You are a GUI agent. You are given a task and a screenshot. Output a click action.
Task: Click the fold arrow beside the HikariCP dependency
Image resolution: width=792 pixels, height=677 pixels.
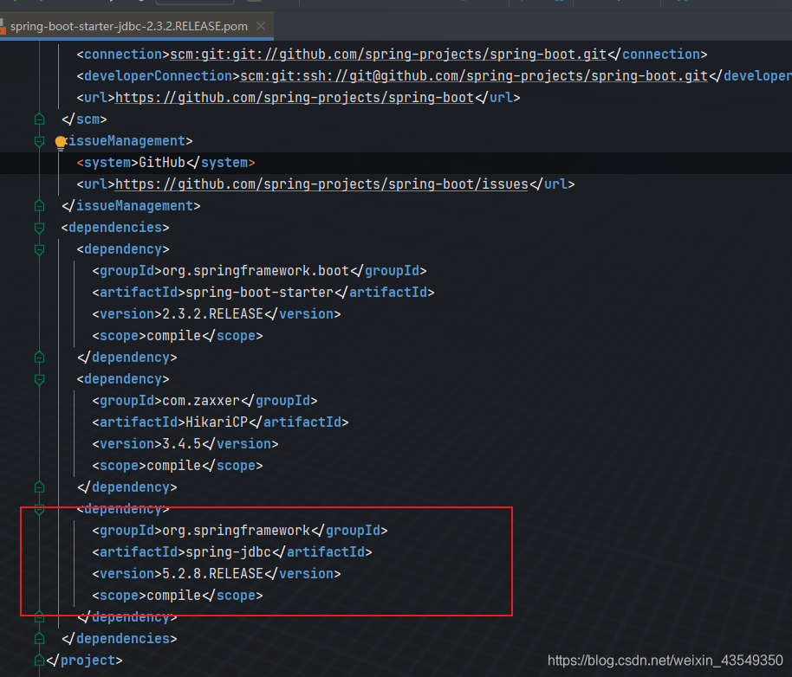[x=39, y=378]
